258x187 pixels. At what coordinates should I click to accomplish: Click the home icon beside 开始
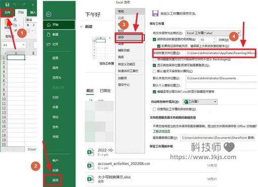click(49, 25)
